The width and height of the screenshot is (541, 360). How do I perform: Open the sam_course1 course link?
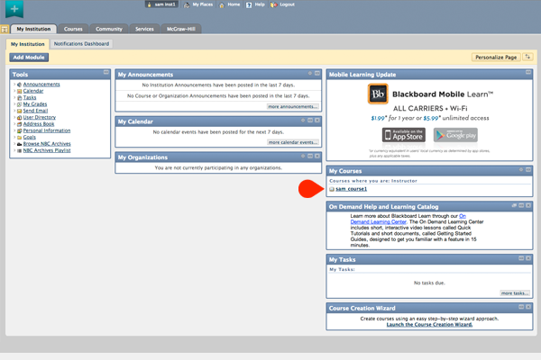click(x=352, y=189)
